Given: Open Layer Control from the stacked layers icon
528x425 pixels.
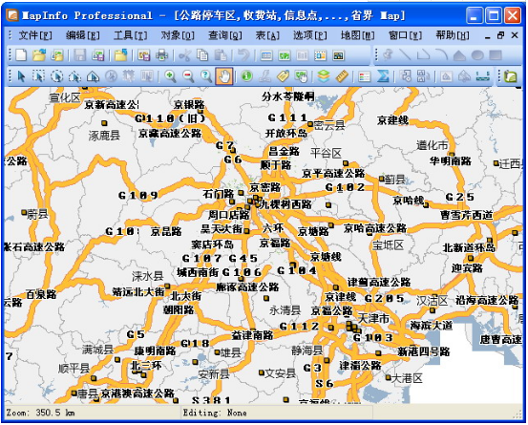Looking at the screenshot, I should tap(324, 76).
